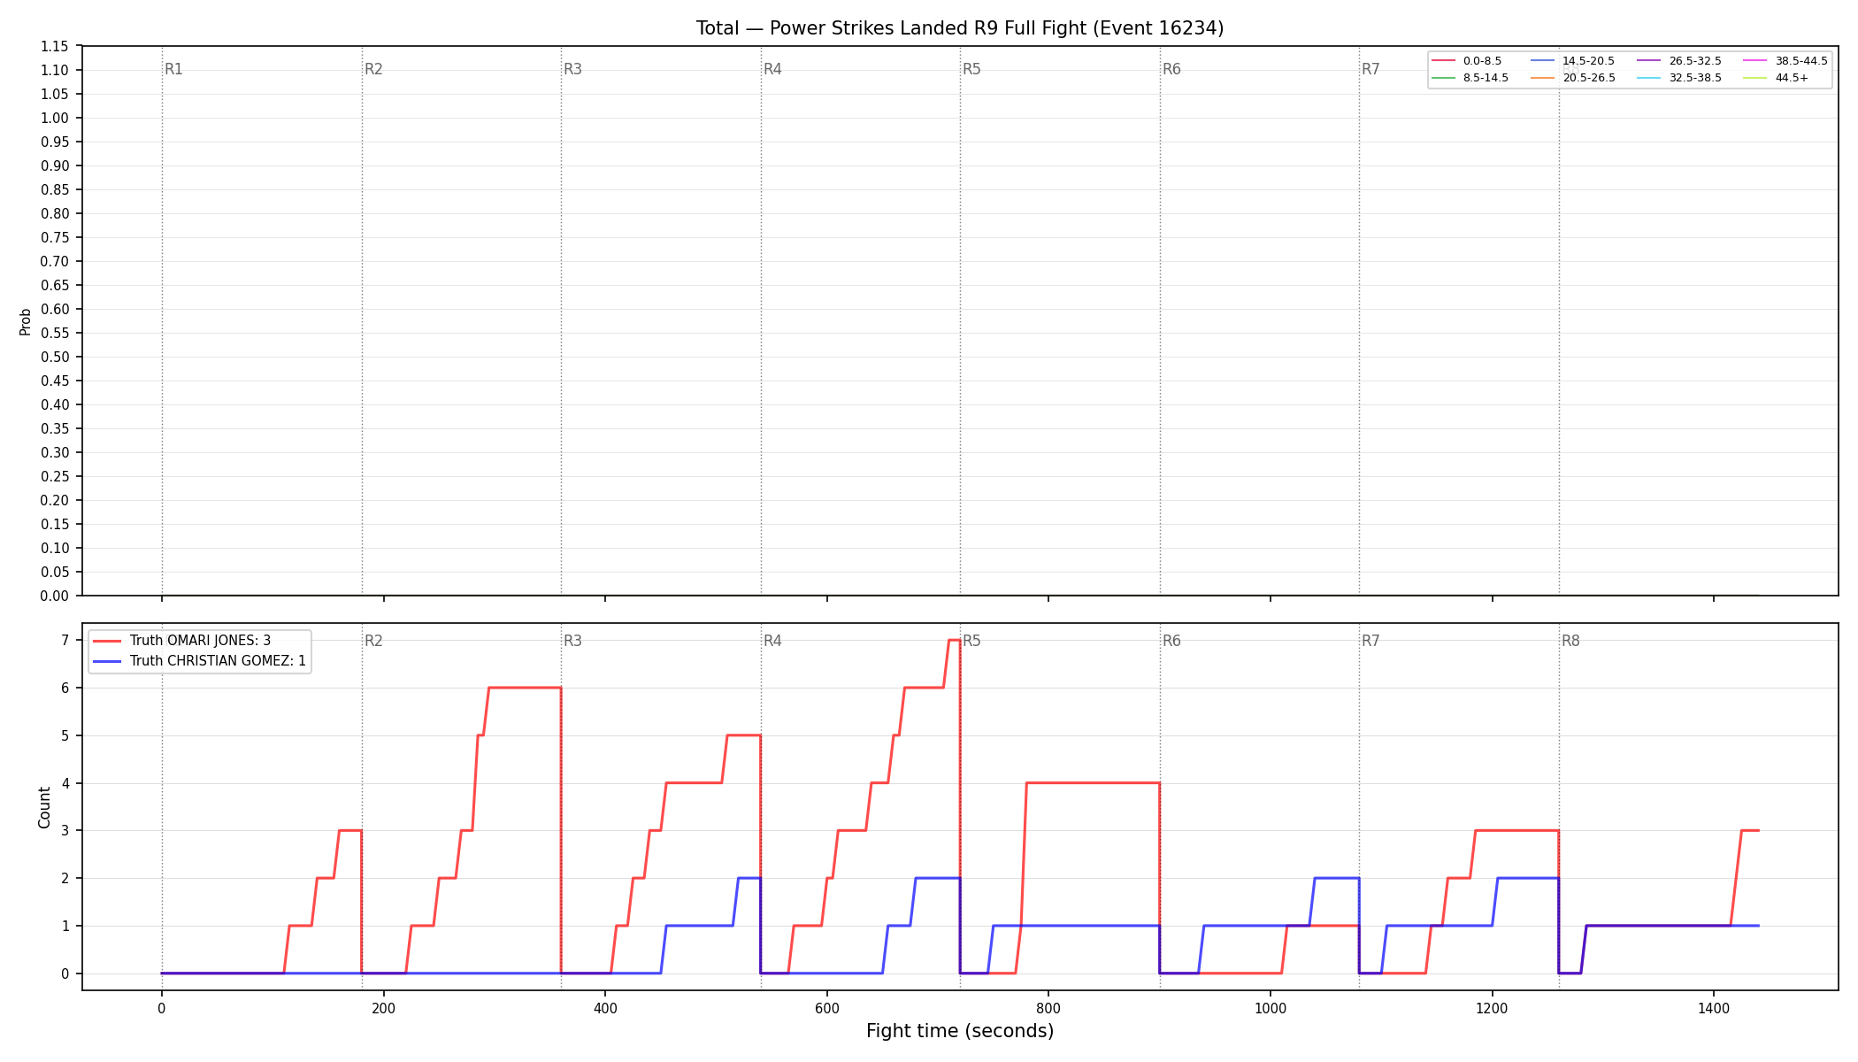Click the R6 round label in Count plot
Screen dimensions: 1858x1062
(x=1172, y=641)
